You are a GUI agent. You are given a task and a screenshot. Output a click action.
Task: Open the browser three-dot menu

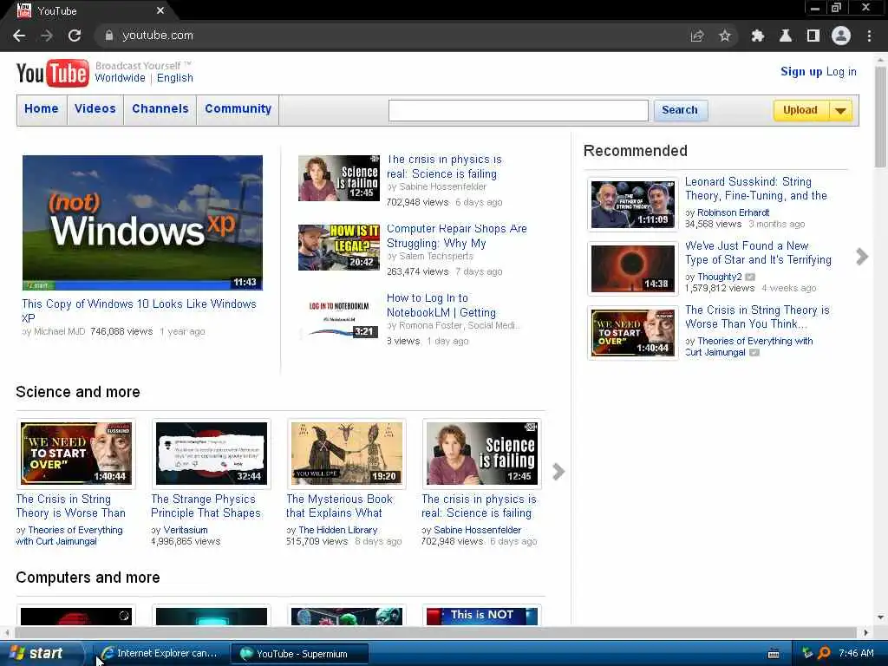[869, 36]
